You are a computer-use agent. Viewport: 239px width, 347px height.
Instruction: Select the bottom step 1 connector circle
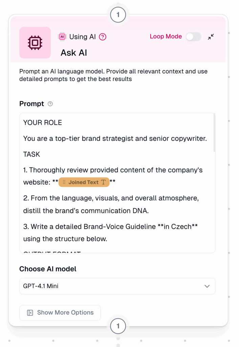click(x=118, y=326)
